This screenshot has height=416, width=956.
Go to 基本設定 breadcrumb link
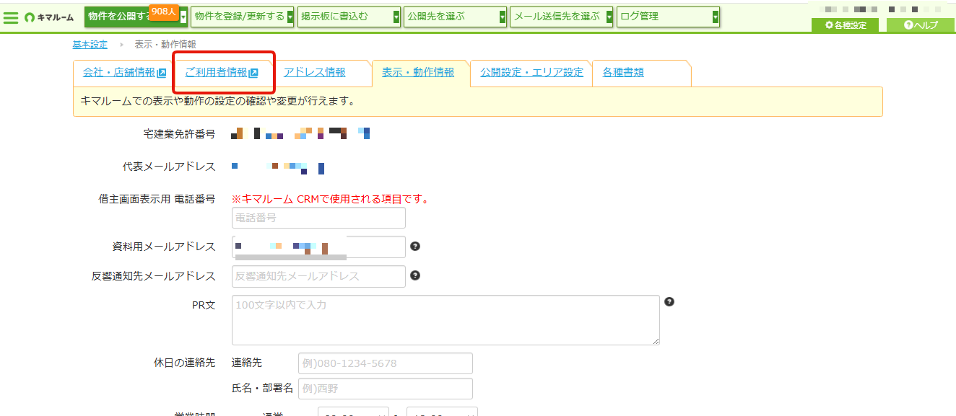[x=90, y=45]
